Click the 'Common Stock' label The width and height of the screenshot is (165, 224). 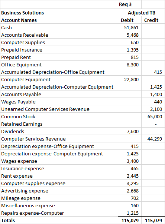(18, 117)
